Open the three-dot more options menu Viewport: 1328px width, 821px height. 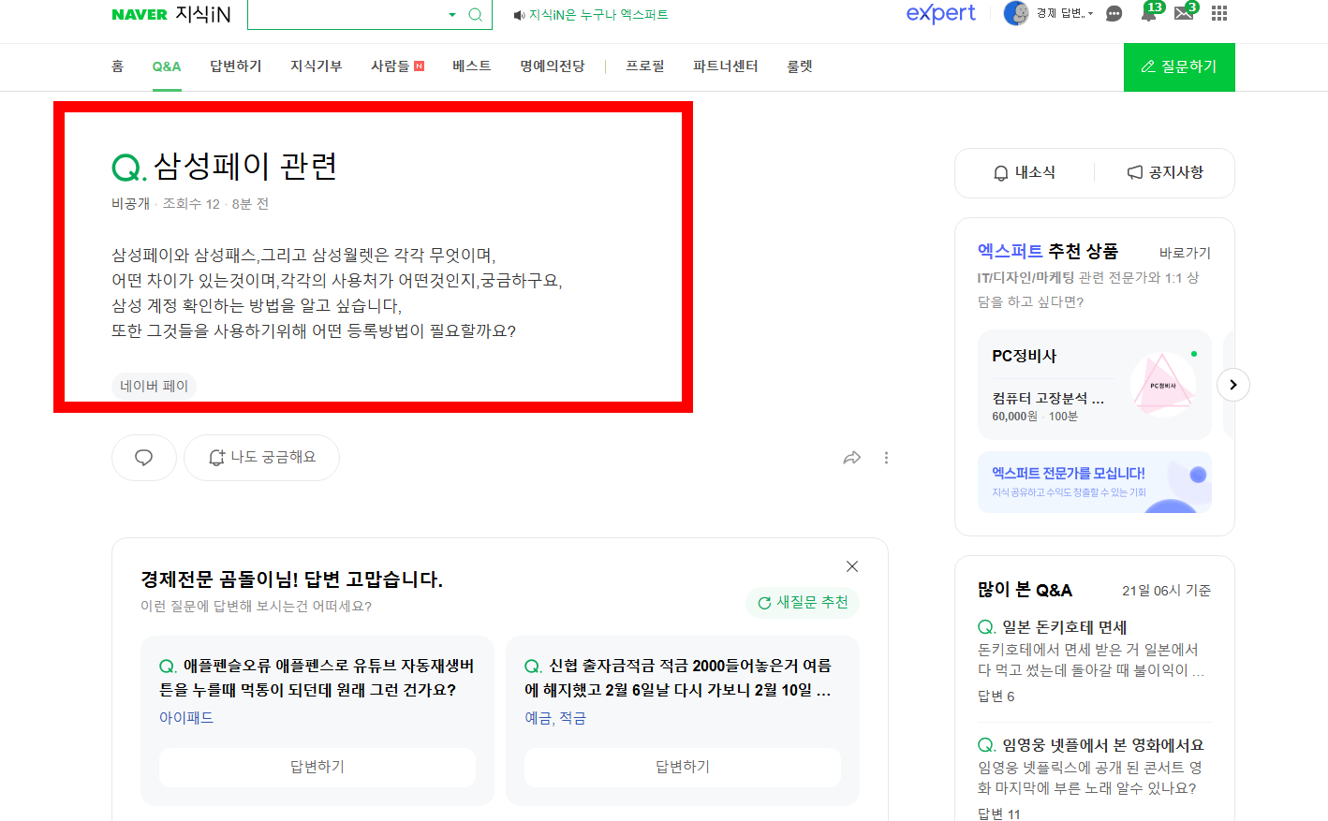click(886, 458)
